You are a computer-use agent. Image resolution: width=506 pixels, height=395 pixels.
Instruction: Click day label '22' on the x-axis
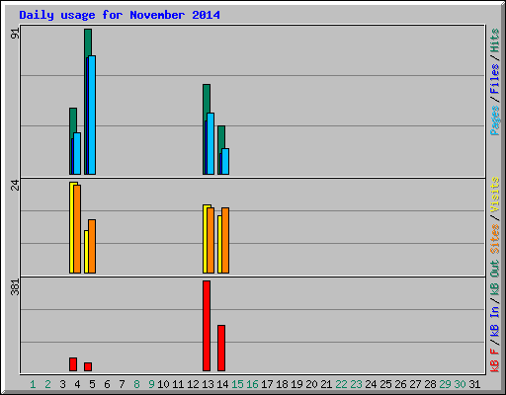pos(341,384)
